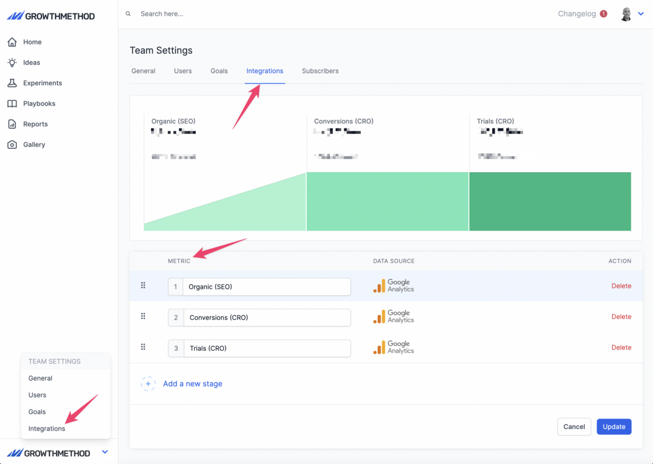Image resolution: width=653 pixels, height=464 pixels.
Task: Click the Gallery camera icon
Action: click(x=12, y=144)
